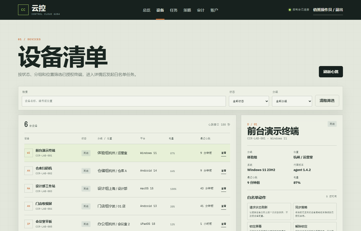Click the CC logo badge
Image resolution: width=361 pixels, height=231 pixels.
pos(23,10)
